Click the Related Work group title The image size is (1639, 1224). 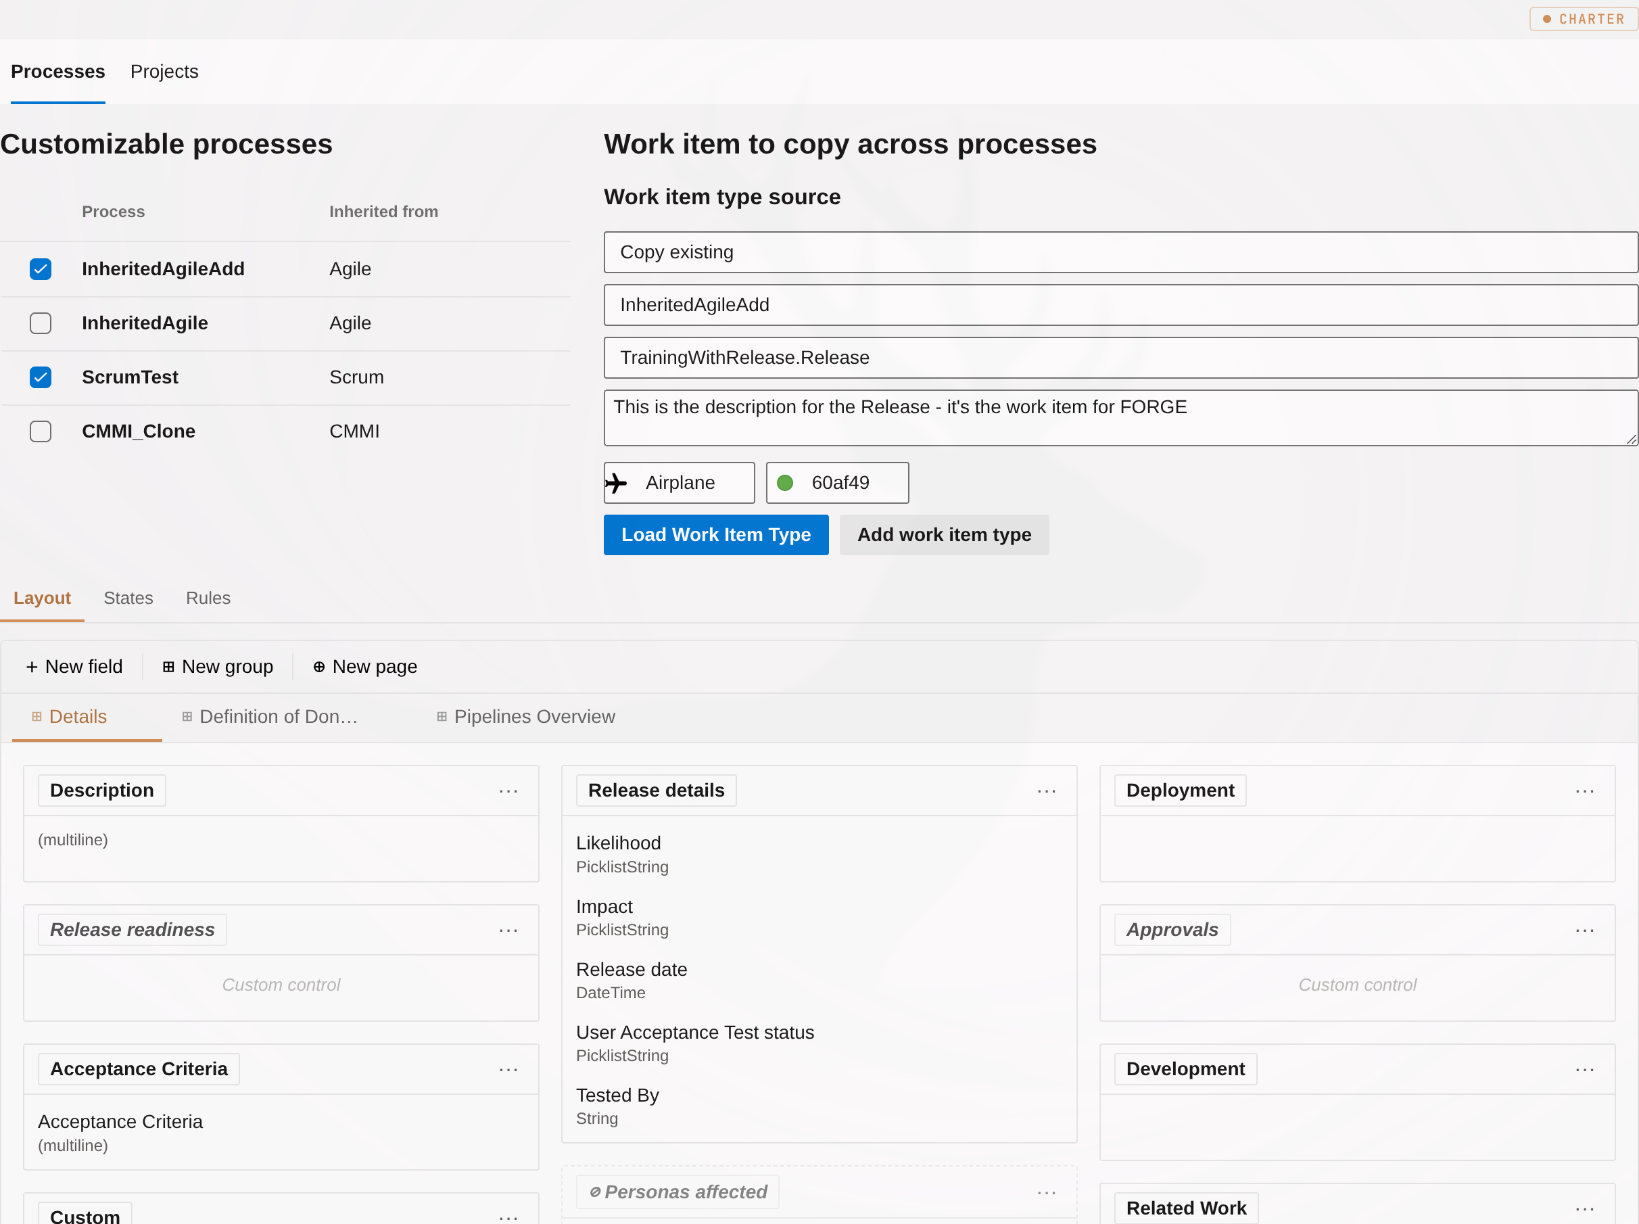click(1187, 1208)
